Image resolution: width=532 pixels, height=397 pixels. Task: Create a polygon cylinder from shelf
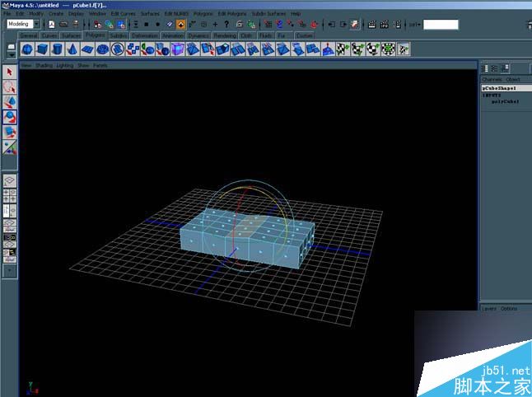pos(57,49)
